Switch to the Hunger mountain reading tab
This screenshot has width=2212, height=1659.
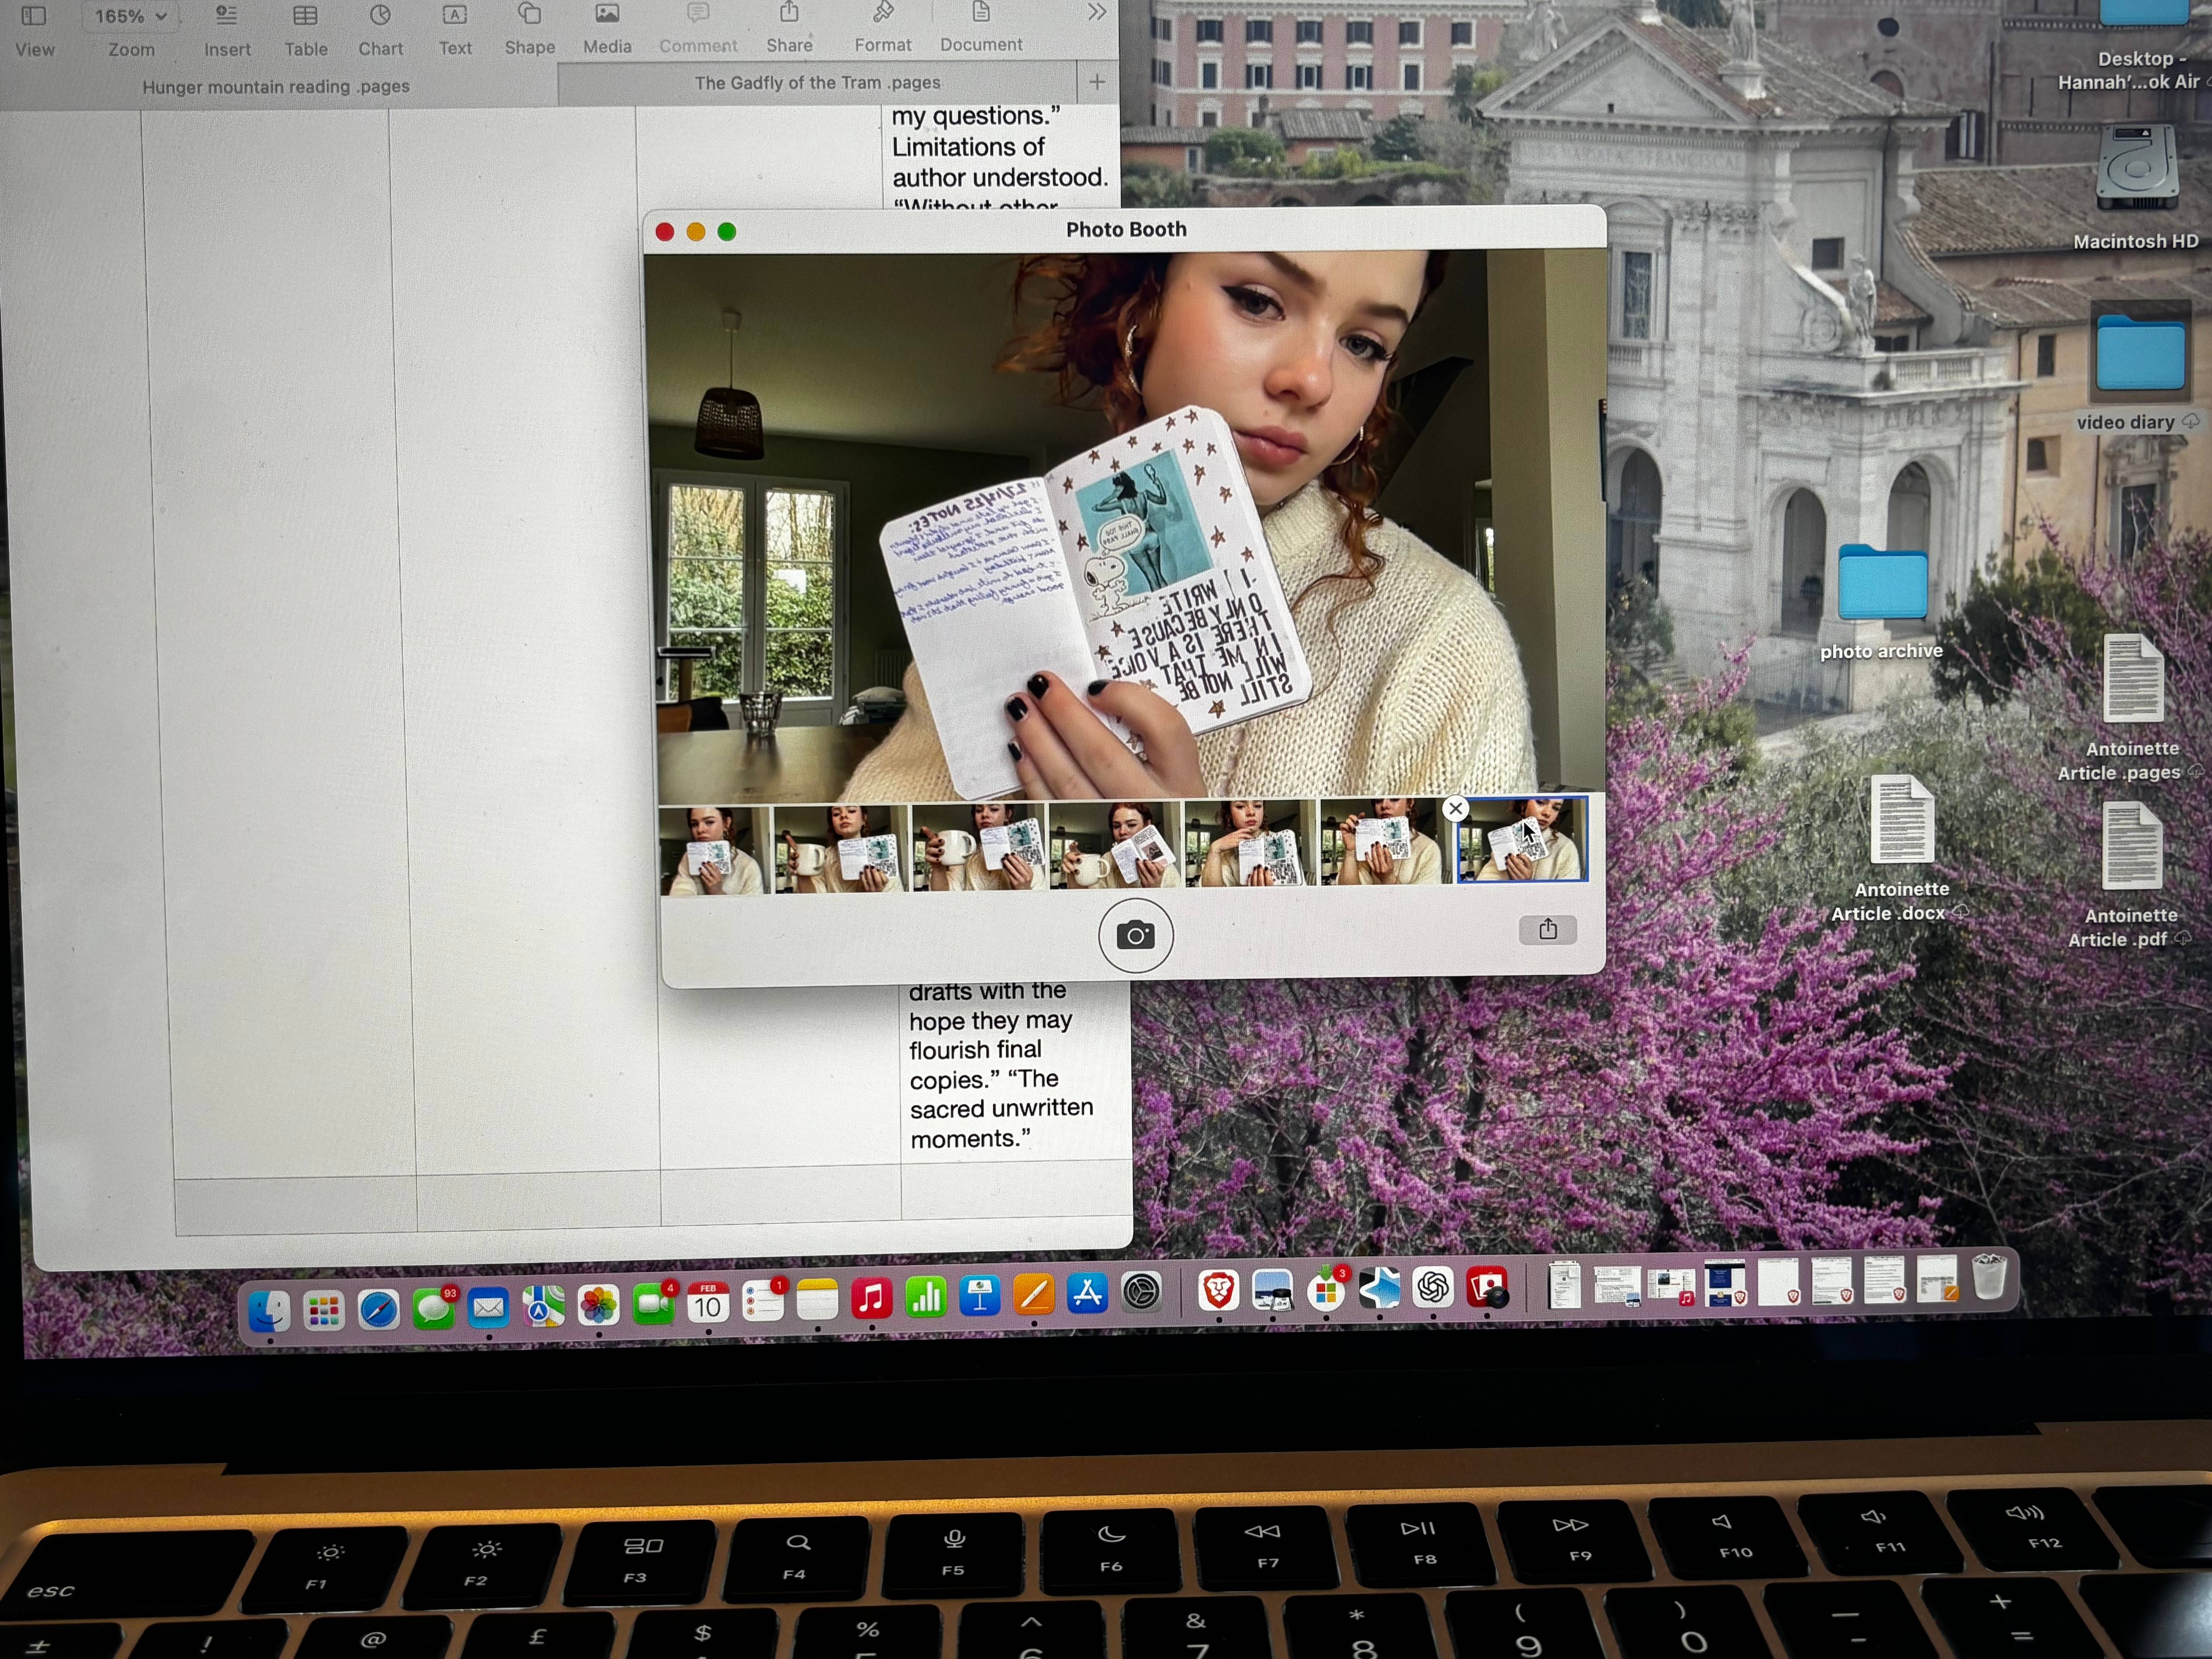(277, 87)
